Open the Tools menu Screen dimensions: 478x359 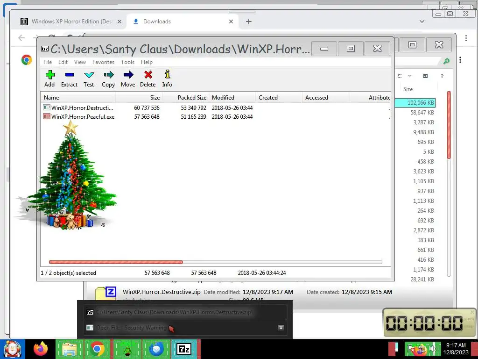[x=127, y=62]
